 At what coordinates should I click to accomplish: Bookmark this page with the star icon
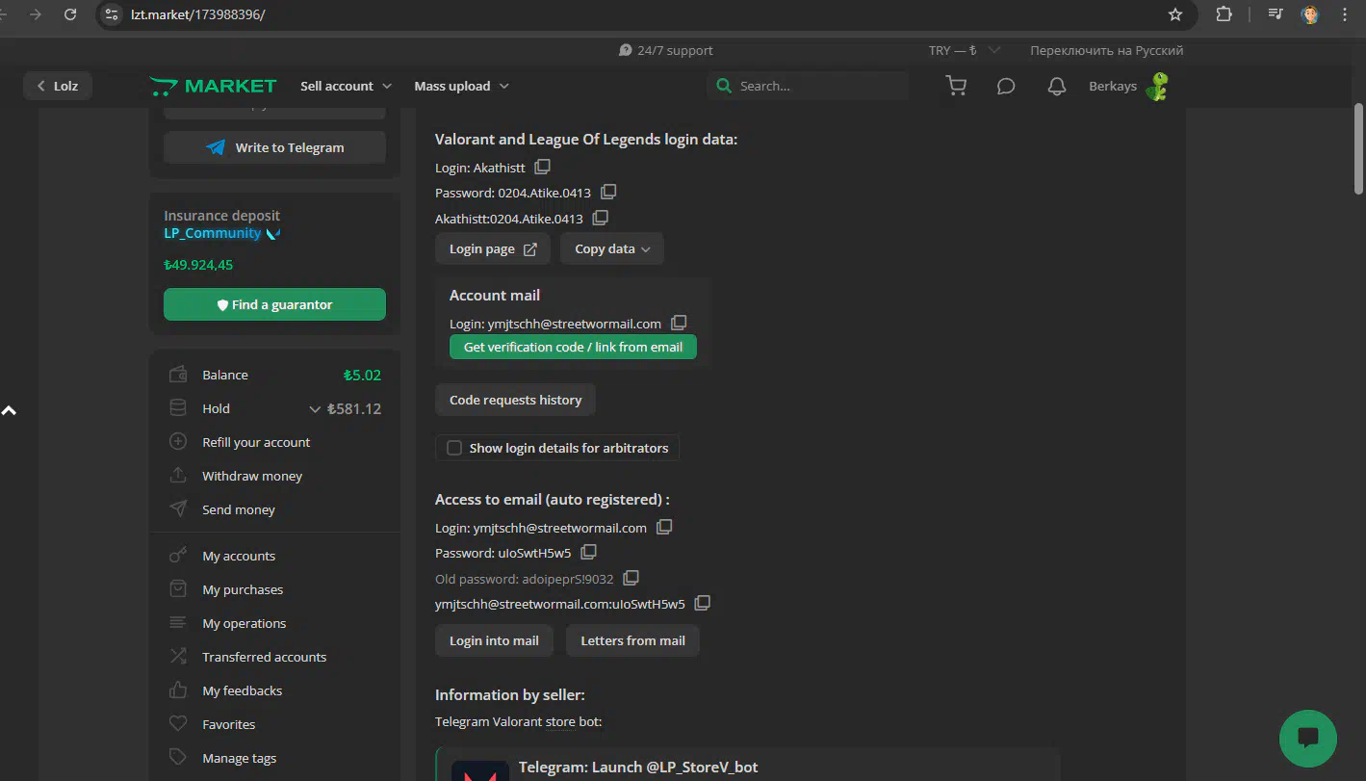(x=1175, y=14)
